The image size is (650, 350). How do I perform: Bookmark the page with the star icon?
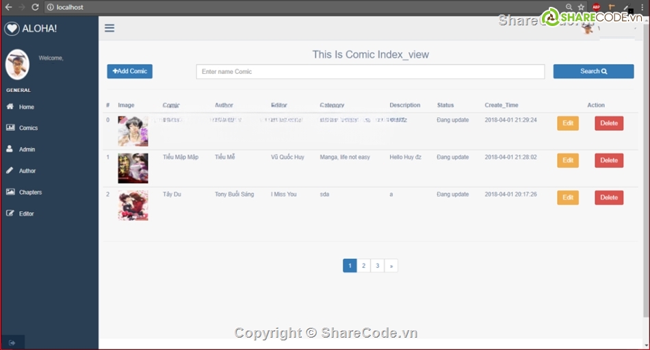(581, 7)
